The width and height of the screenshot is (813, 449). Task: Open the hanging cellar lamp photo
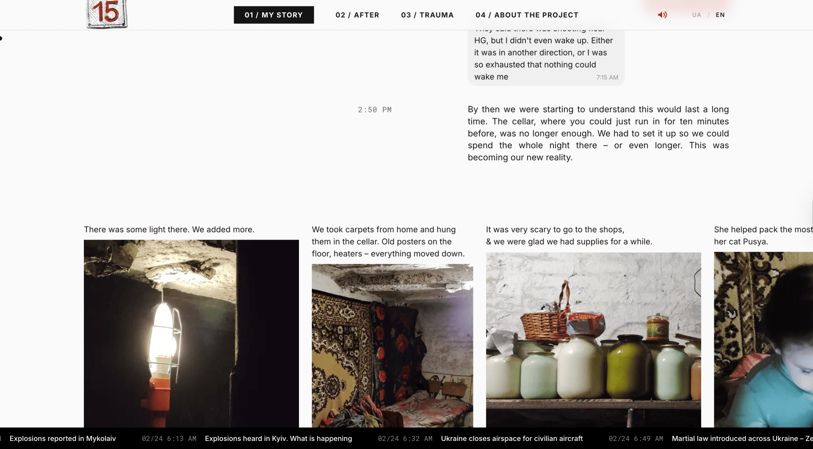tap(191, 333)
